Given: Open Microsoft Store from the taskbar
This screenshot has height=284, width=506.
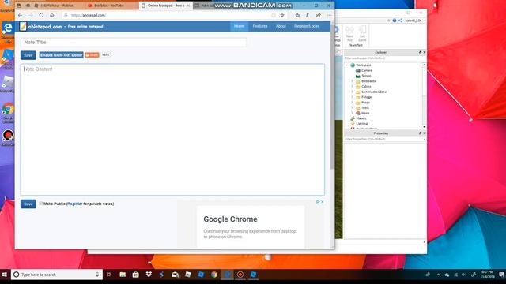Looking at the screenshot, I should (135, 275).
